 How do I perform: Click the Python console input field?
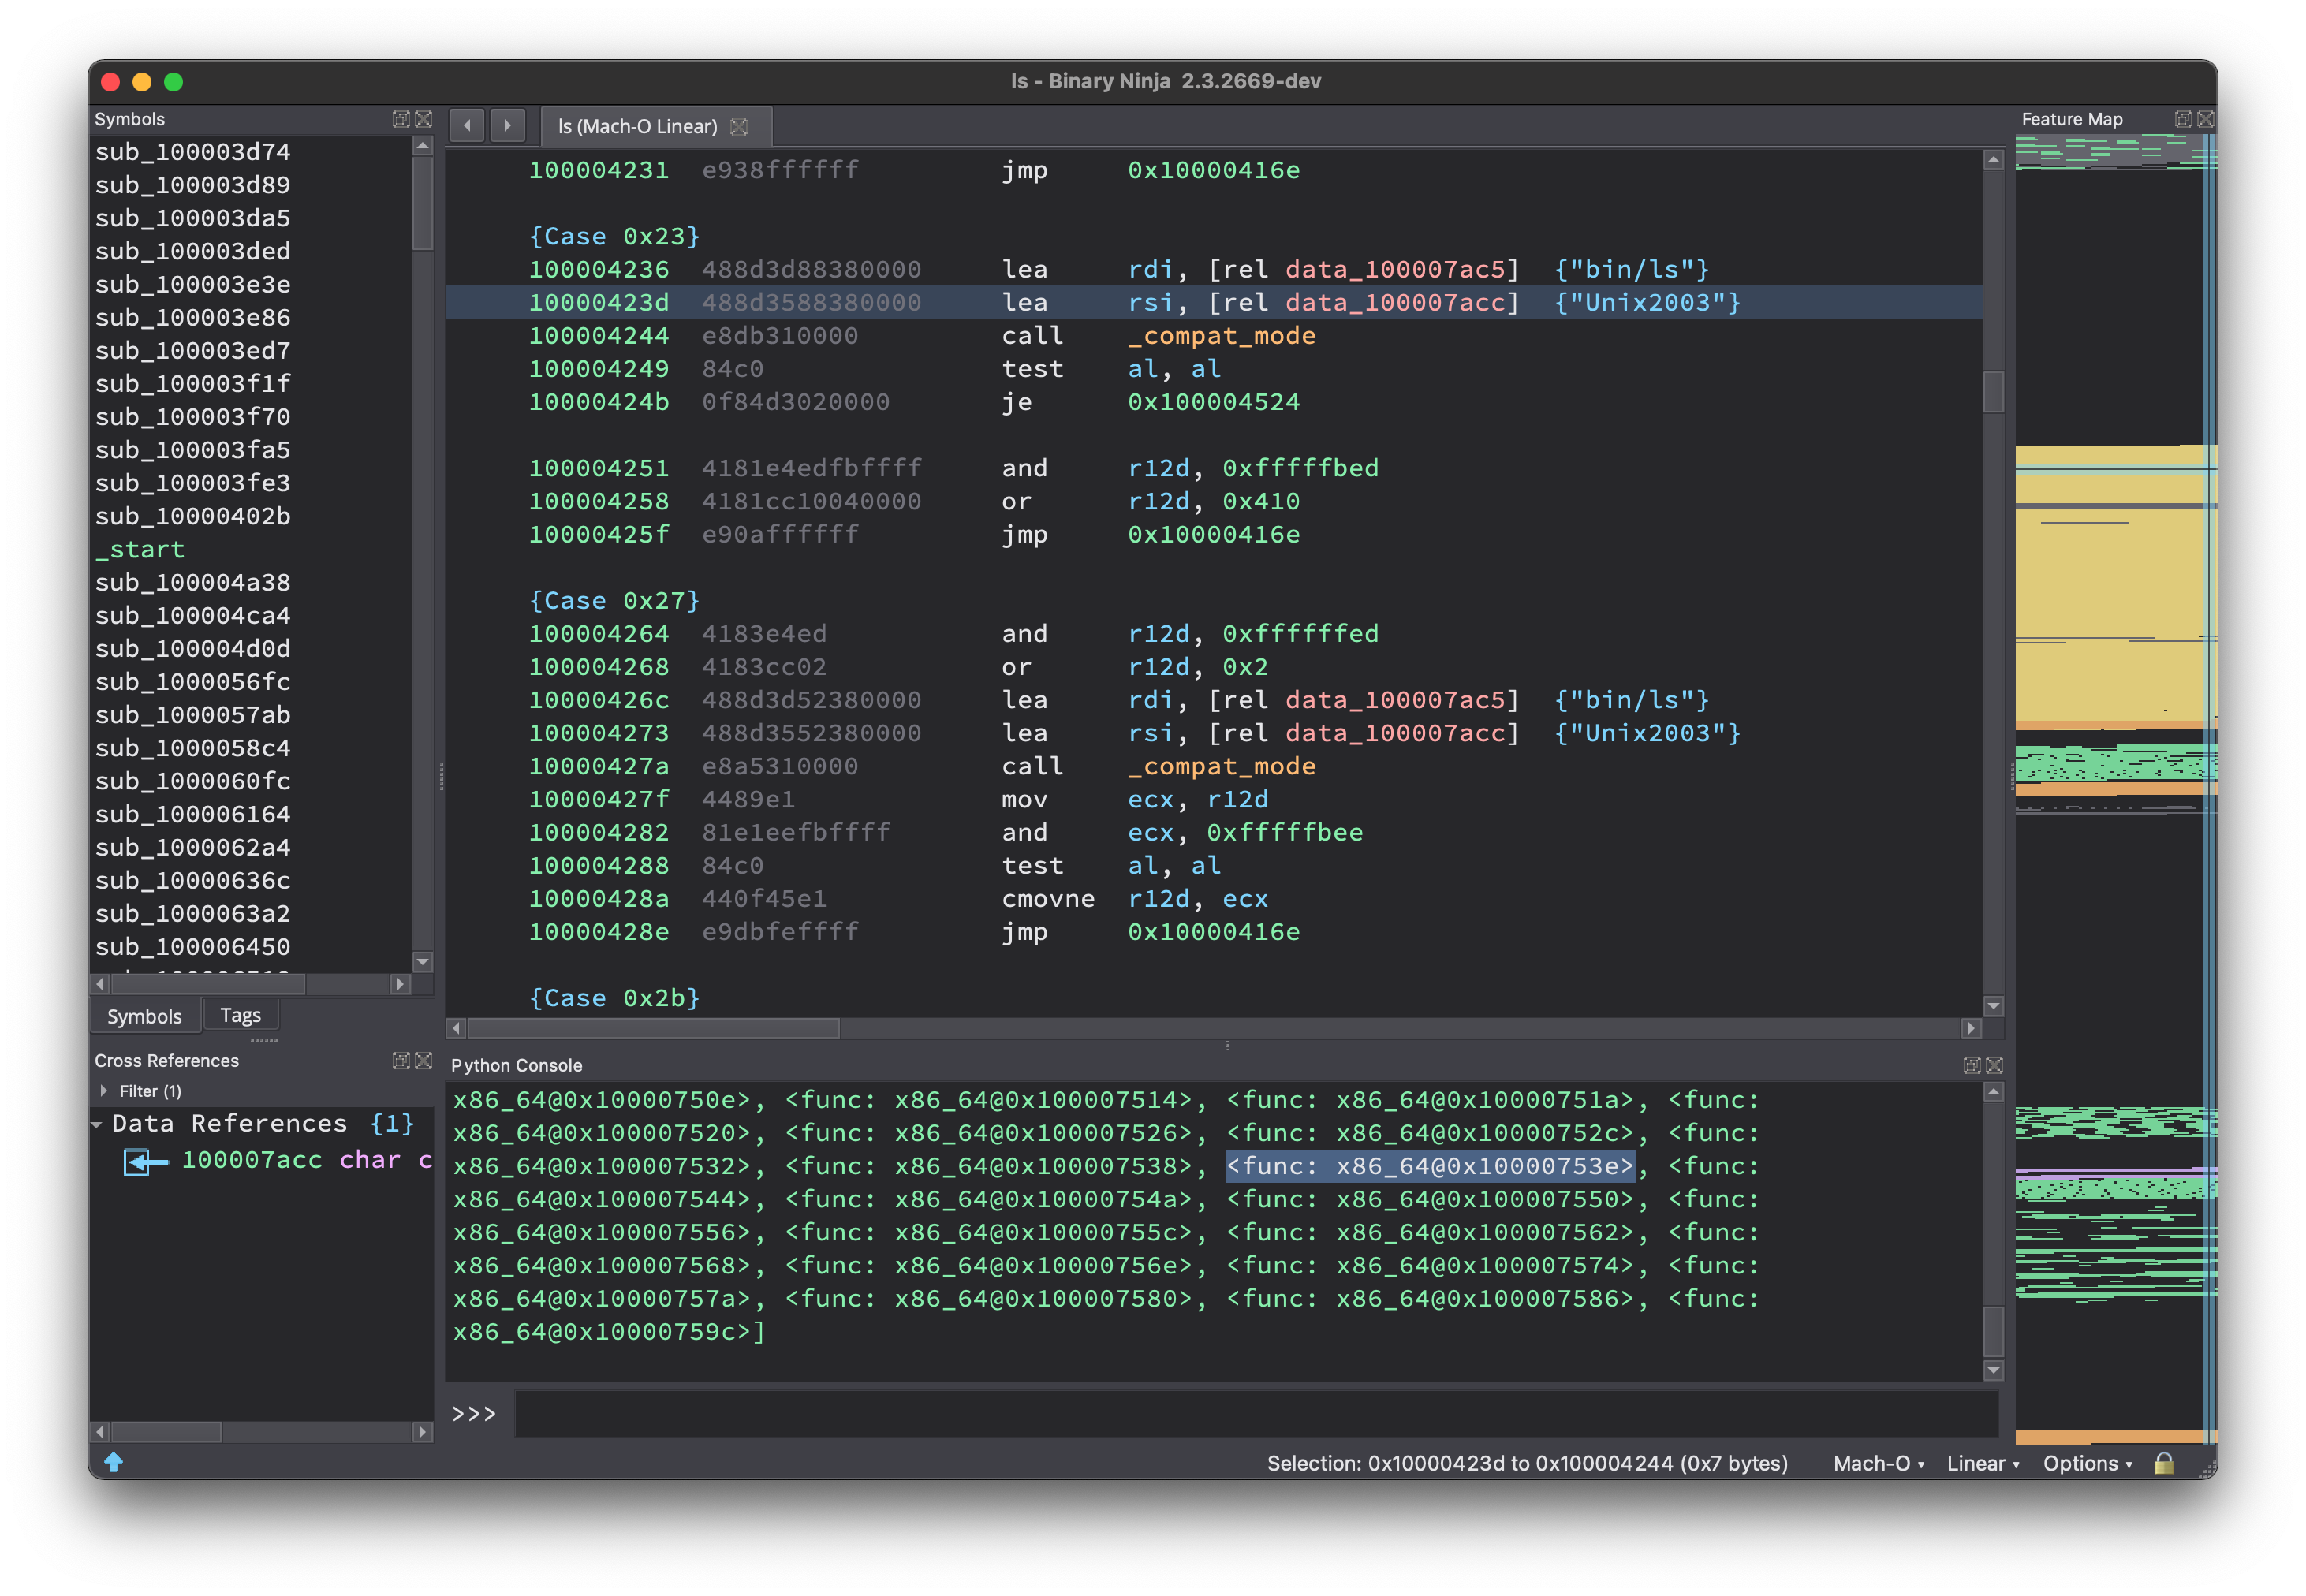pos(1255,1413)
